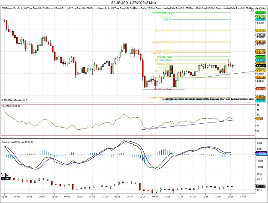The image size is (268, 203).
Task: Click the yellow Daily Fib 76.4% price marker
Action: click(260, 30)
